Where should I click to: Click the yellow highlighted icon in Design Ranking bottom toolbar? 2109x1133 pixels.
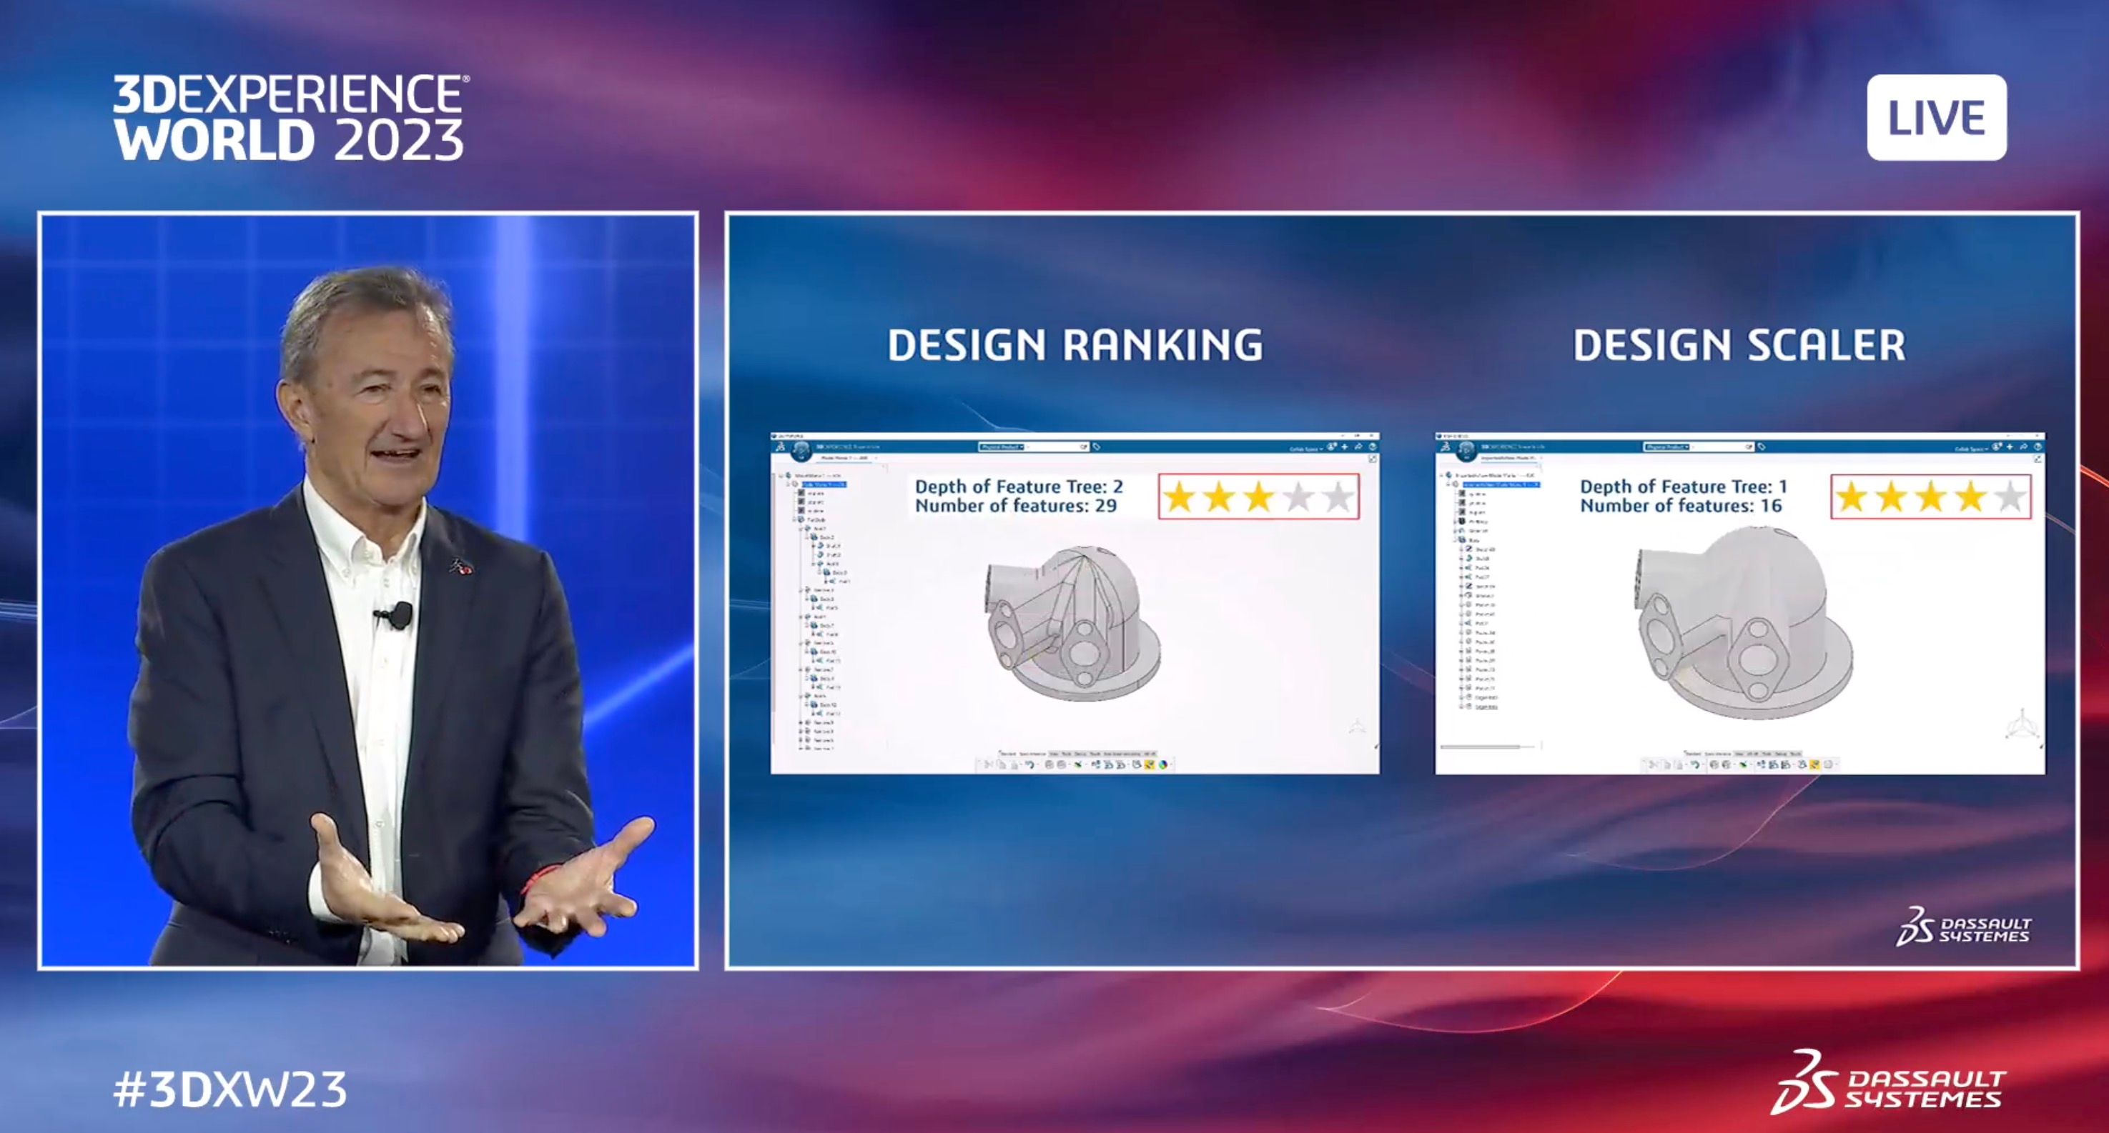click(x=1149, y=765)
